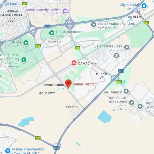Open the Dubai Sports City green marker
Viewport: 154px width, 154px height.
coord(26,43)
